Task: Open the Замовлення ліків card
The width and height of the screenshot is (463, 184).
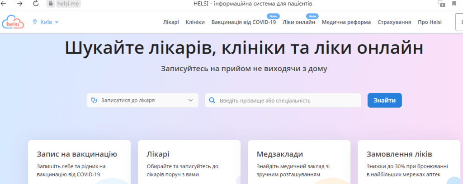Action: [x=409, y=162]
